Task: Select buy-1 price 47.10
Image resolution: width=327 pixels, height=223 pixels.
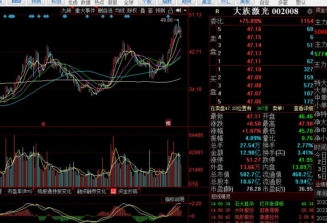Action: (254, 69)
